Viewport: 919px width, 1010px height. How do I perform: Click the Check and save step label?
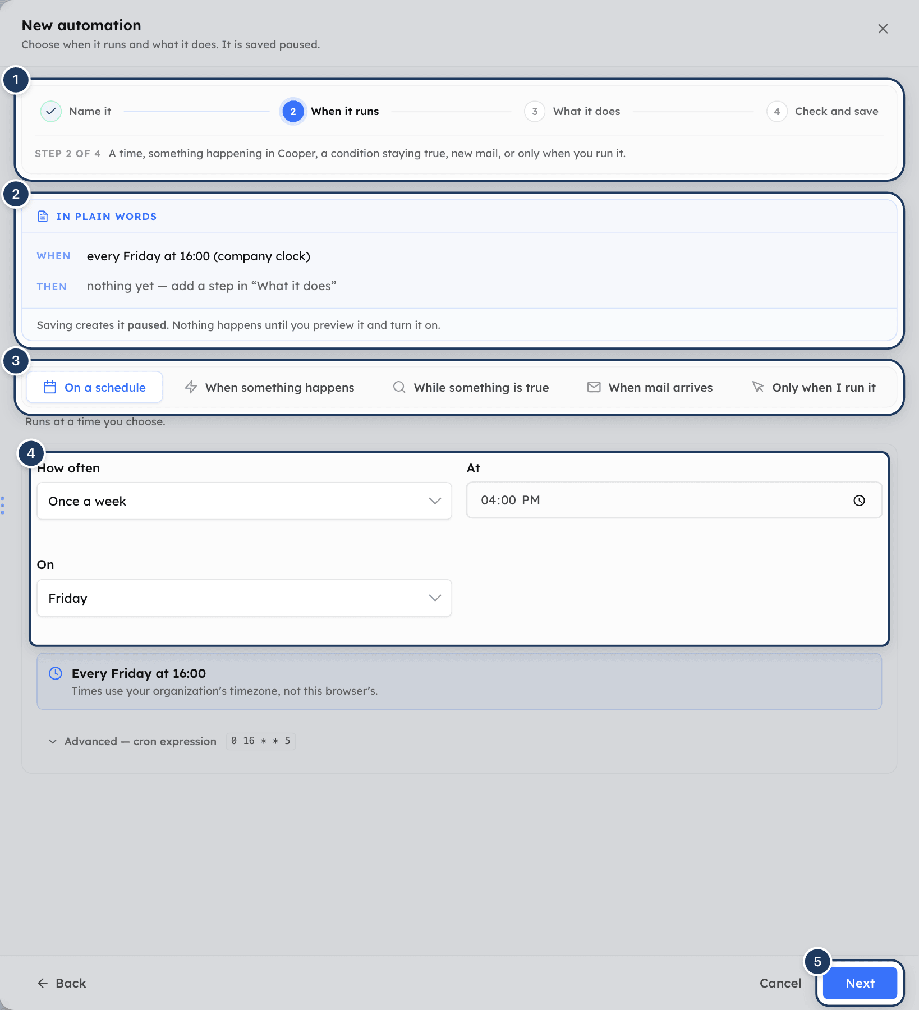tap(837, 111)
